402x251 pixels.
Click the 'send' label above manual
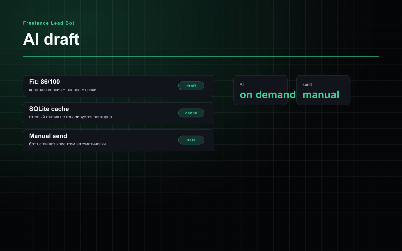point(307,85)
